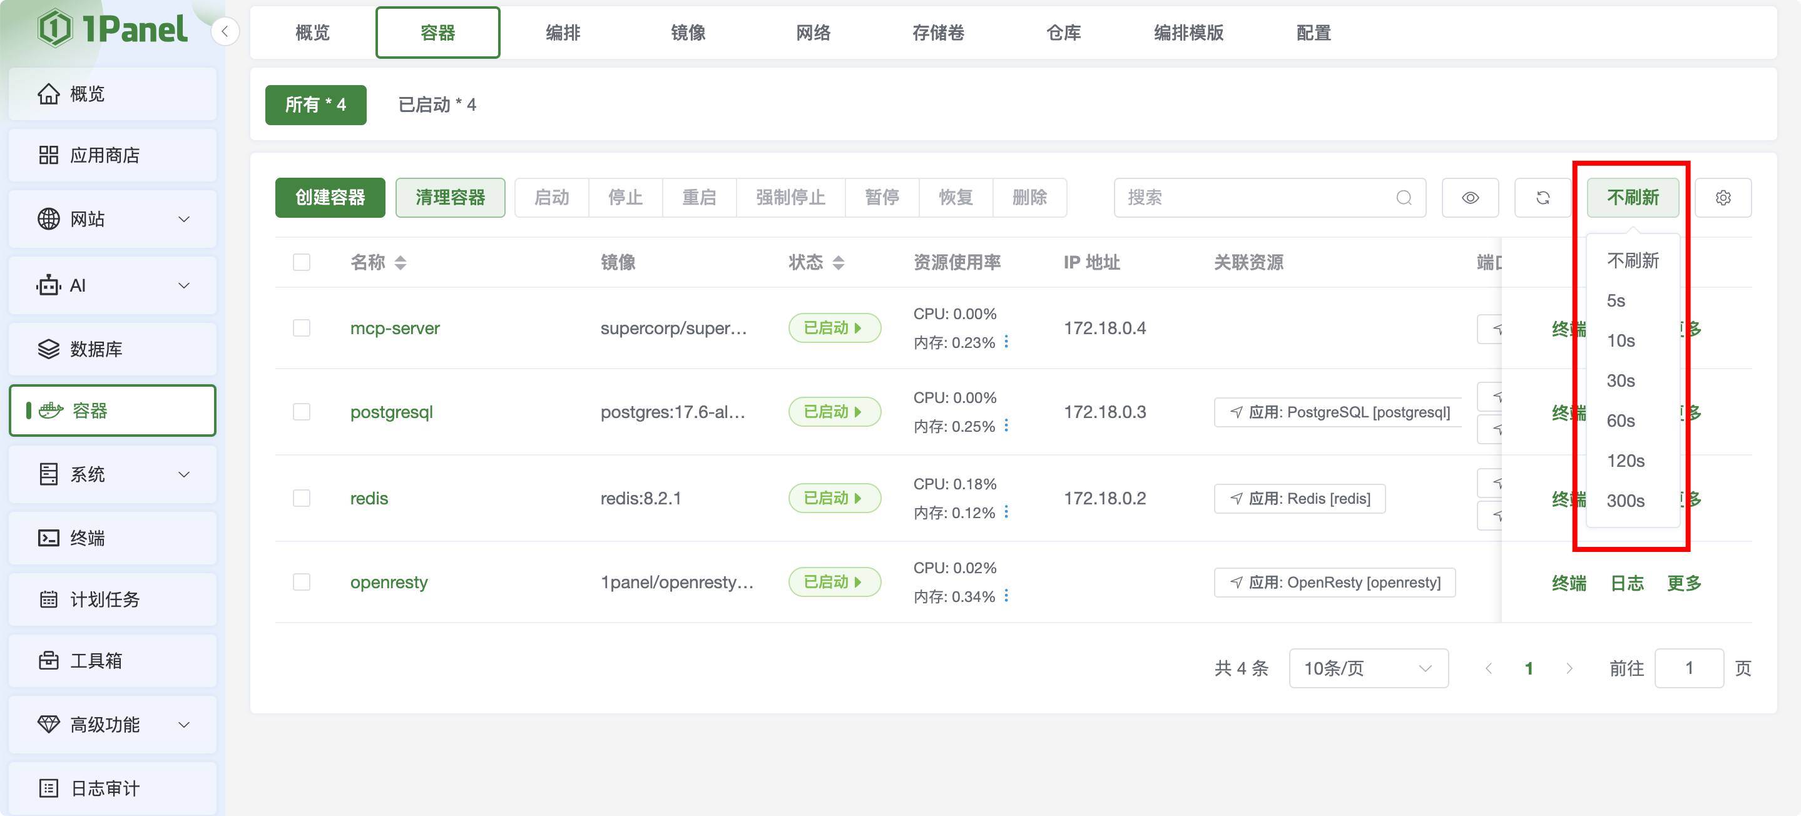This screenshot has width=1801, height=816.
Task: Open memory details dots for redis
Action: click(x=1006, y=513)
